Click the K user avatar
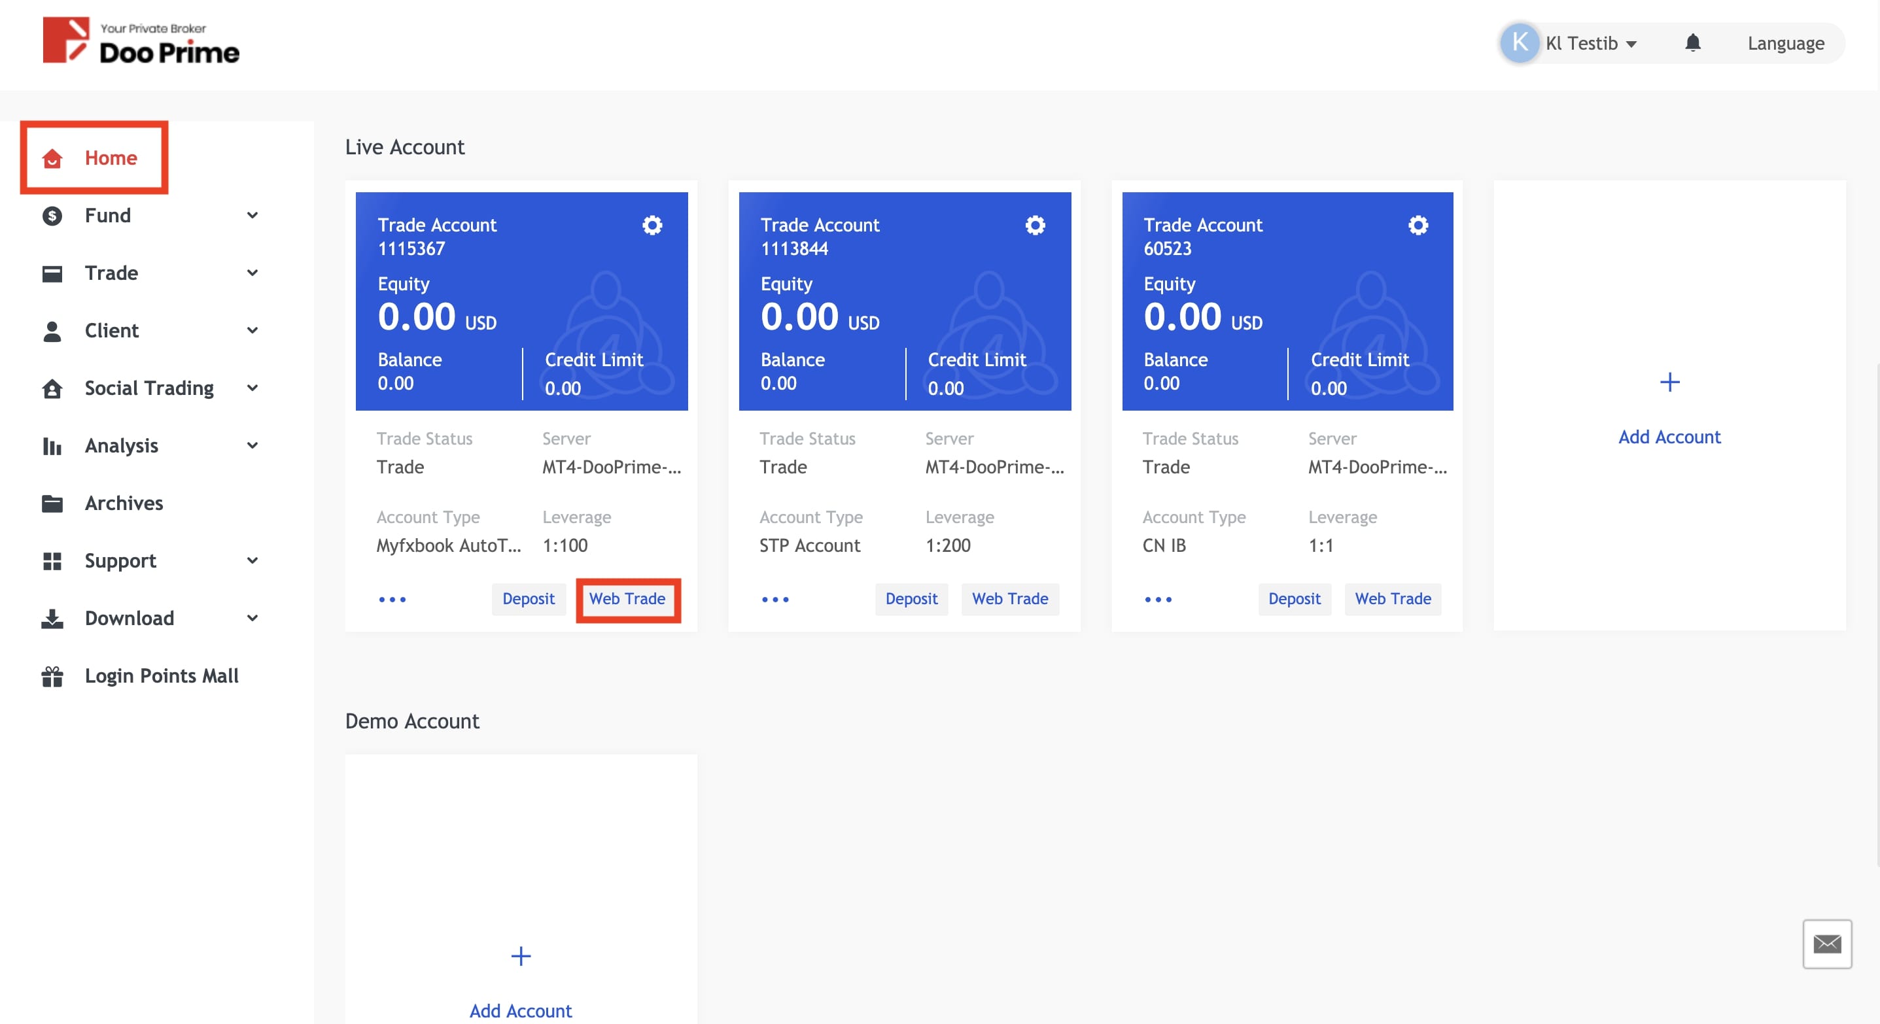Screen dimensions: 1880x1024 [x=1520, y=43]
